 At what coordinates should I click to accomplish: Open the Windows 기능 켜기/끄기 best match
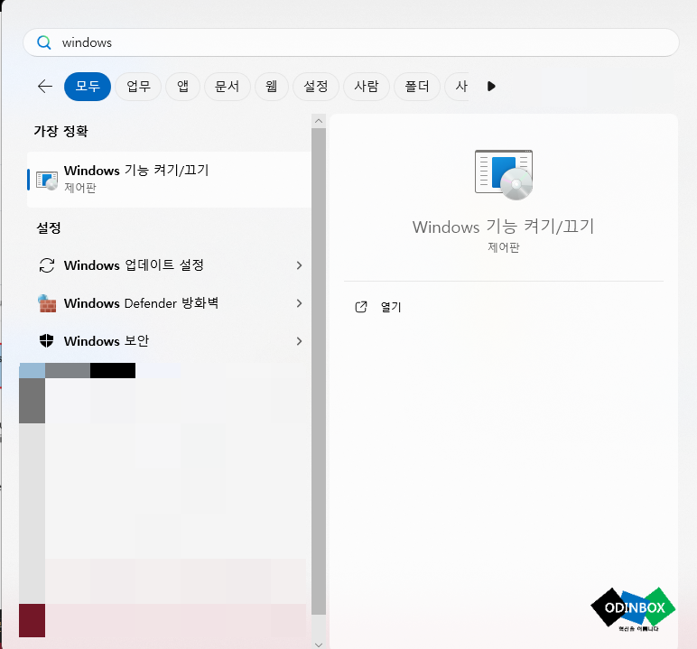pyautogui.click(x=169, y=180)
